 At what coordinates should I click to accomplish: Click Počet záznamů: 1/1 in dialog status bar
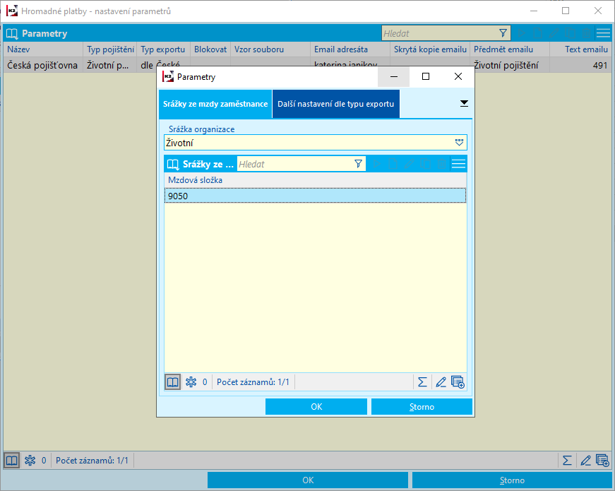click(x=253, y=382)
